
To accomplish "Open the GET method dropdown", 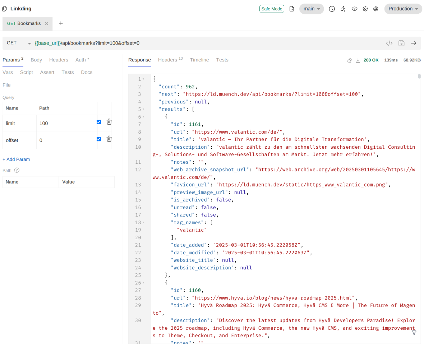I will (18, 43).
